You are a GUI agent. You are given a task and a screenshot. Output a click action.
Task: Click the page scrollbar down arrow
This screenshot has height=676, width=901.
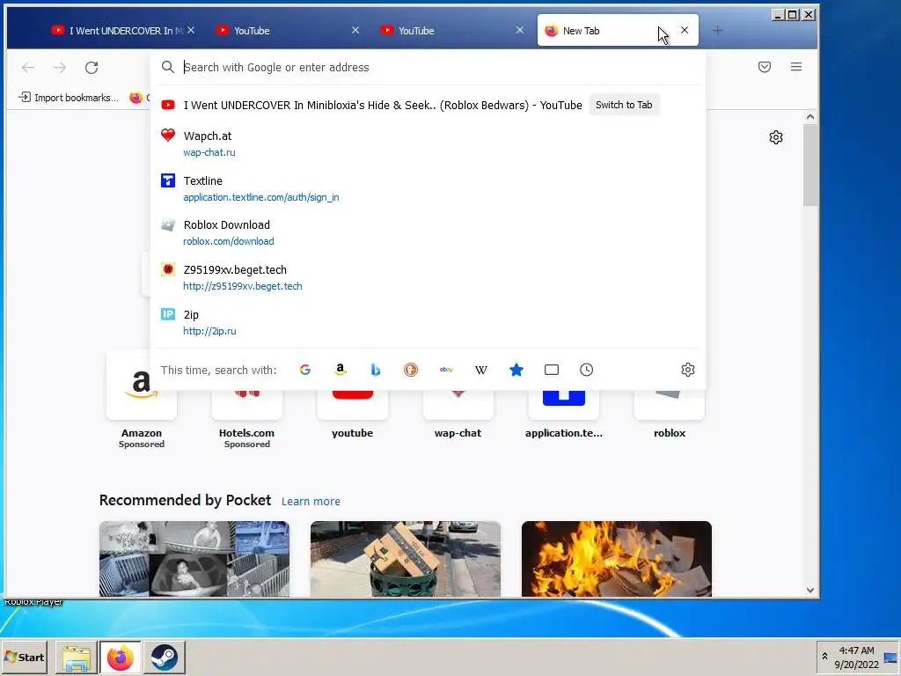(810, 590)
